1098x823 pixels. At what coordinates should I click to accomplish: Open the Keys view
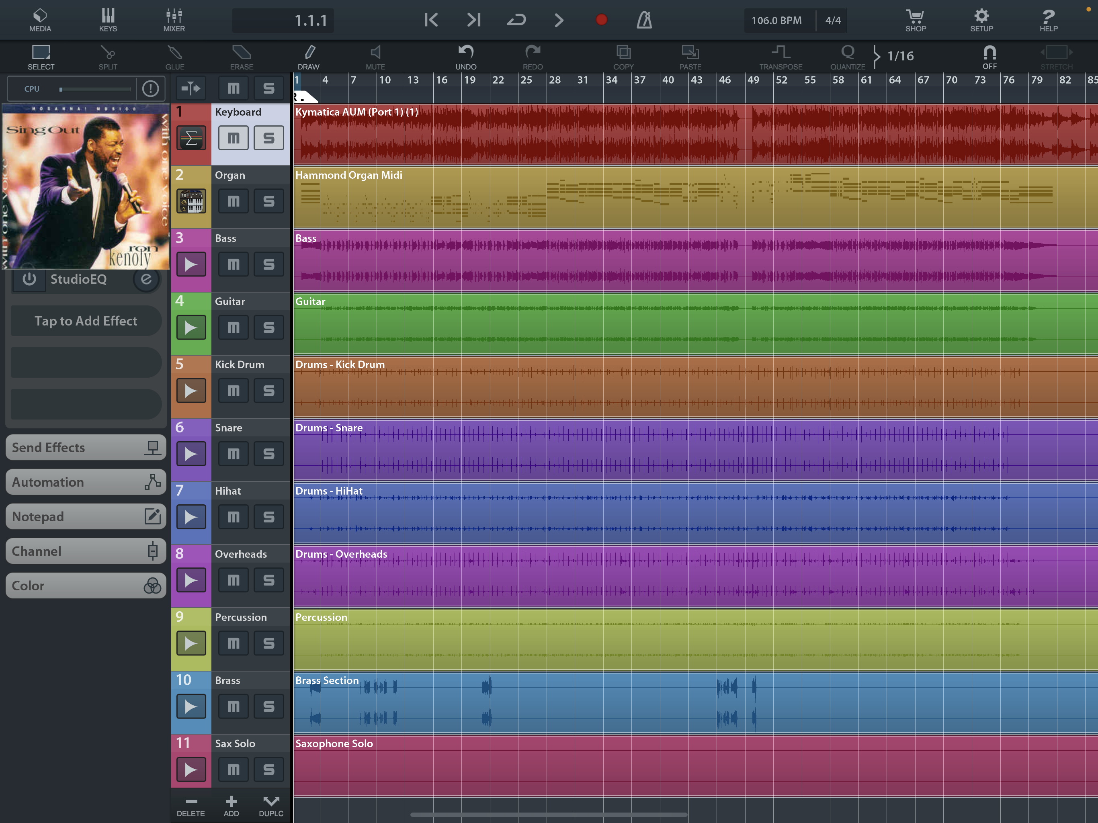(x=108, y=20)
